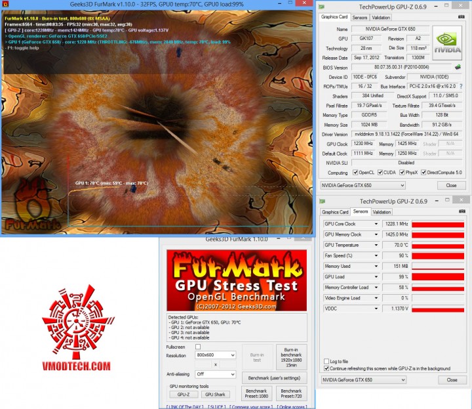Expand the GPU Core Clock sensor dropdown
472x409 pixels.
coord(376,224)
